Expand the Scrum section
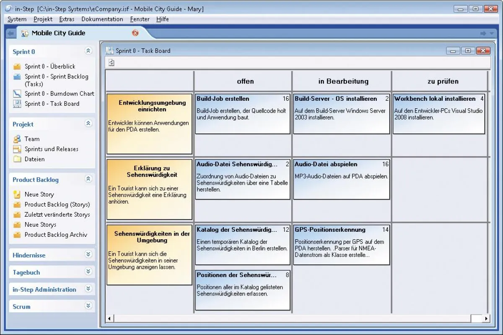The height and width of the screenshot is (335, 503). tap(88, 306)
